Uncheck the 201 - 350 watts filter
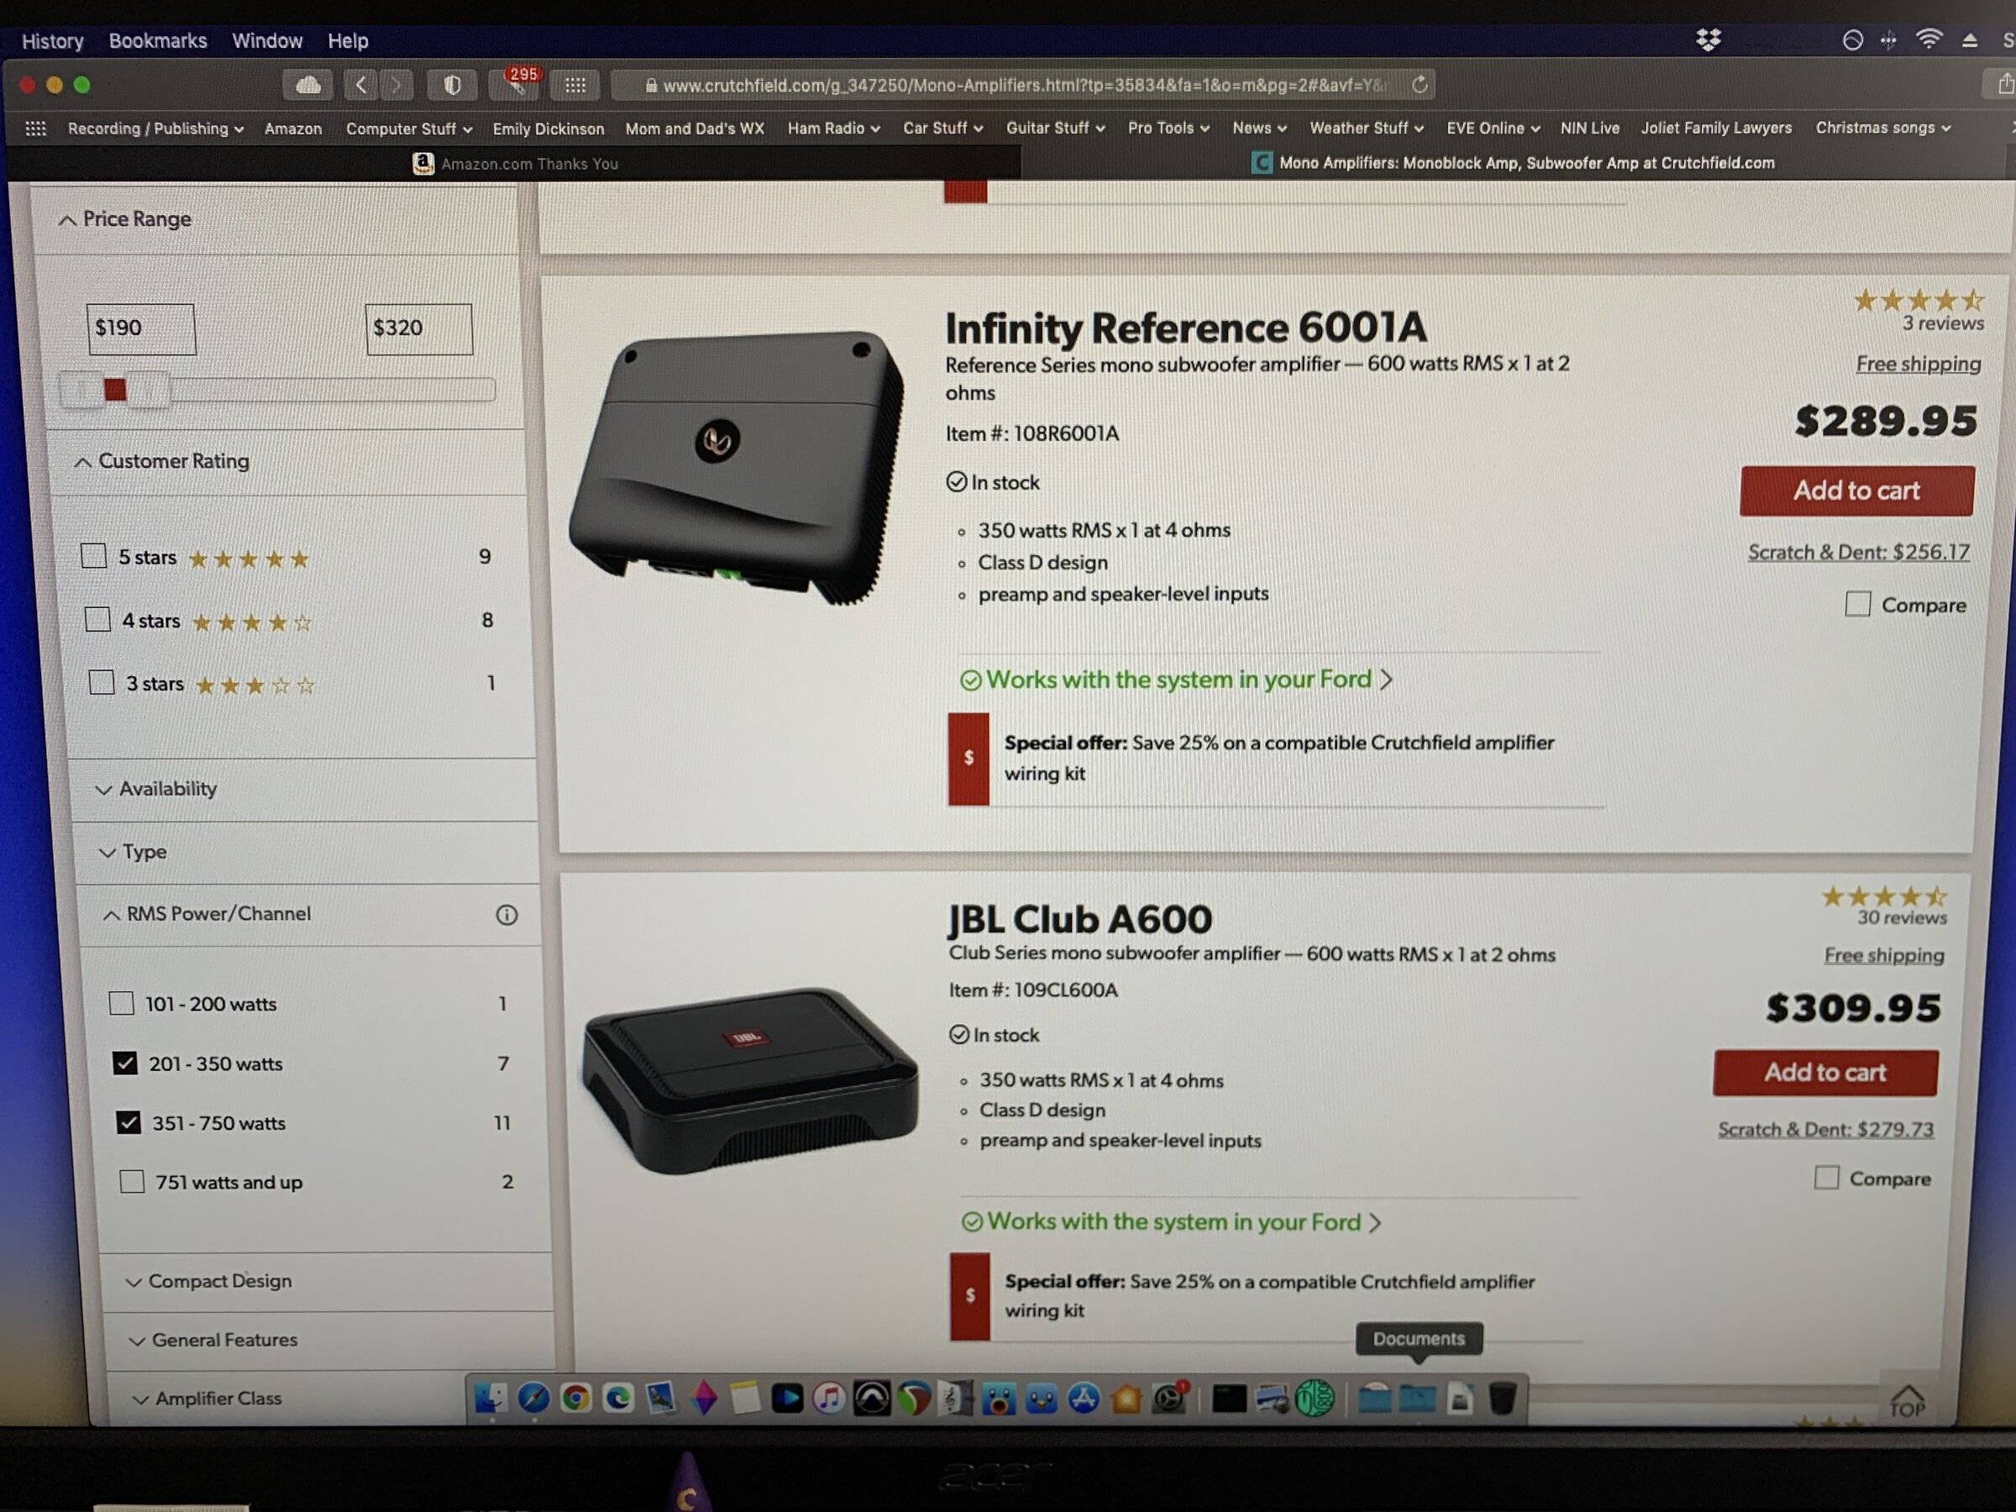 click(125, 1063)
